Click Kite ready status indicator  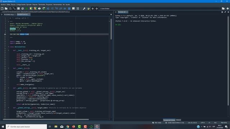[157, 123]
